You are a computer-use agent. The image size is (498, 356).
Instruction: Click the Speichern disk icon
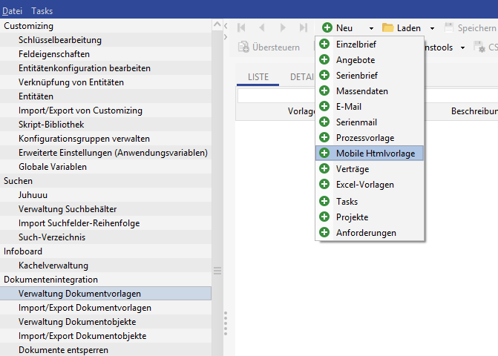(x=449, y=28)
